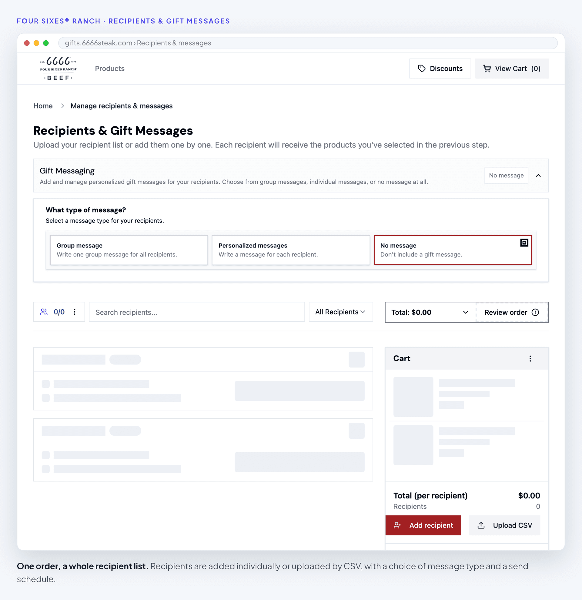Open the three-dot menu beside 0/0
This screenshot has height=600, width=582.
tap(75, 312)
